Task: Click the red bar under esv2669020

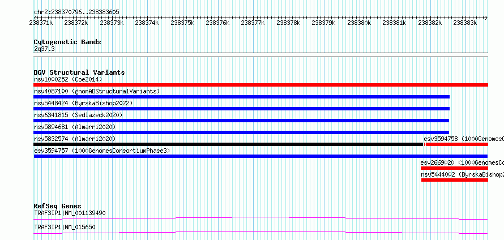Action: (454, 168)
